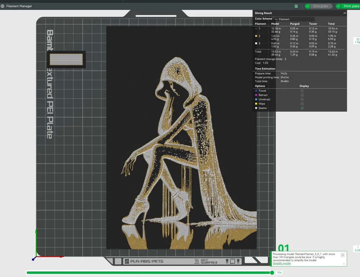The width and height of the screenshot is (360, 277).
Task: Click the small minimize icon in notification
Action: point(344,264)
